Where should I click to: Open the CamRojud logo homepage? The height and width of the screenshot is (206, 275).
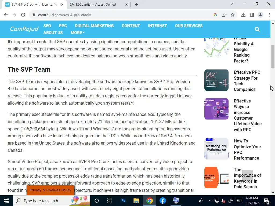point(24,29)
